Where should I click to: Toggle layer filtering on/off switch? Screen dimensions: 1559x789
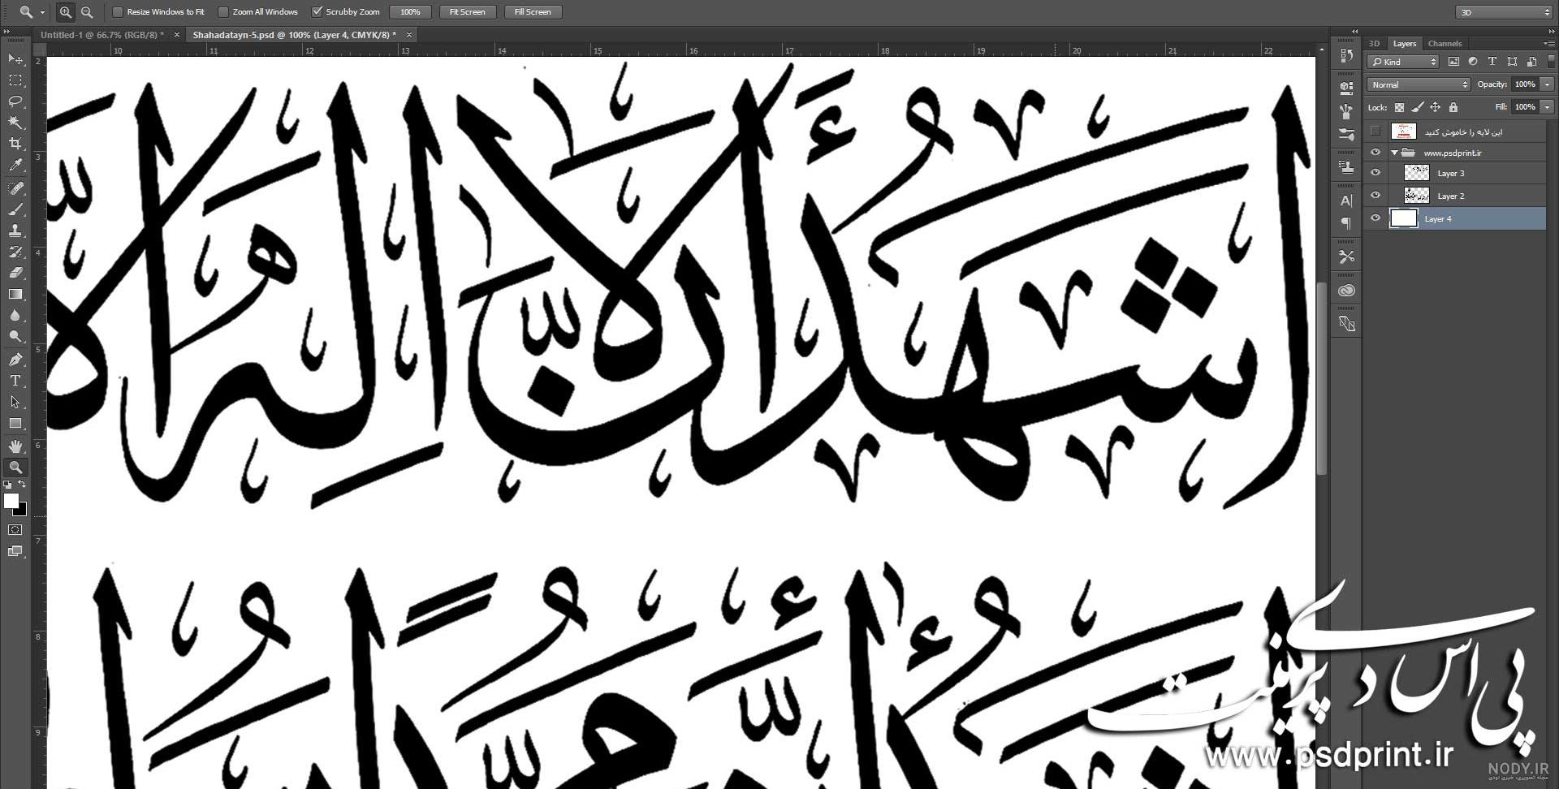(x=1551, y=62)
